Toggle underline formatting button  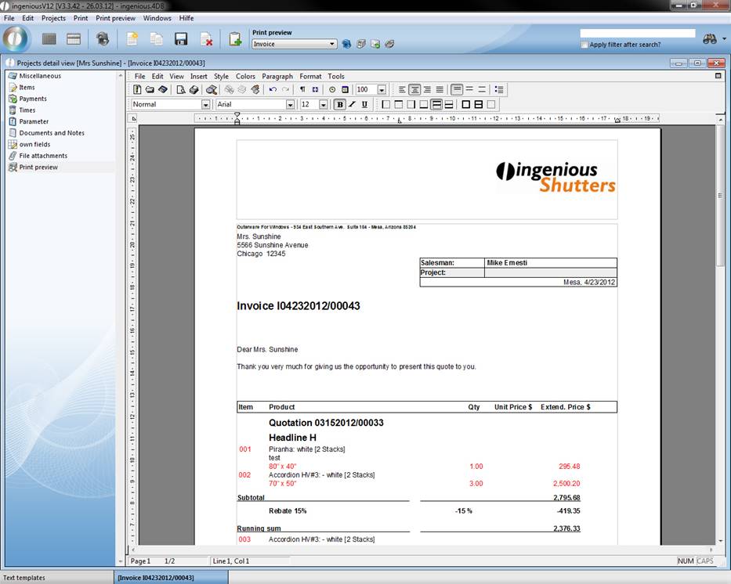click(364, 104)
